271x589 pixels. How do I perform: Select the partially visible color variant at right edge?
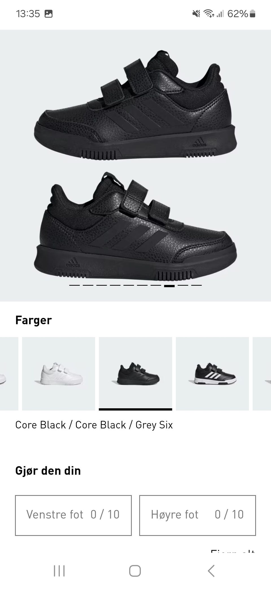tap(262, 374)
